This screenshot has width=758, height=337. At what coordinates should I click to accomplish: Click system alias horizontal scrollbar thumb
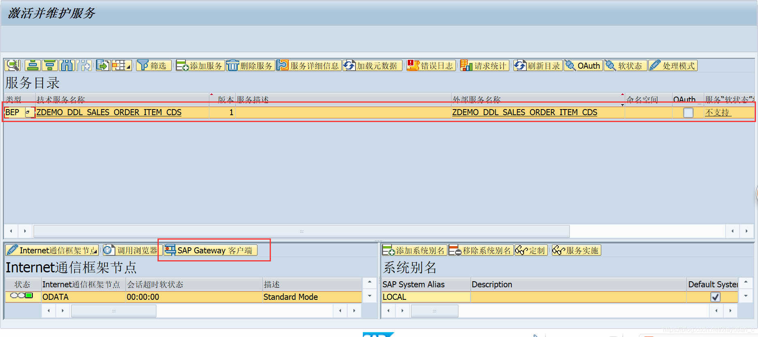coord(434,311)
